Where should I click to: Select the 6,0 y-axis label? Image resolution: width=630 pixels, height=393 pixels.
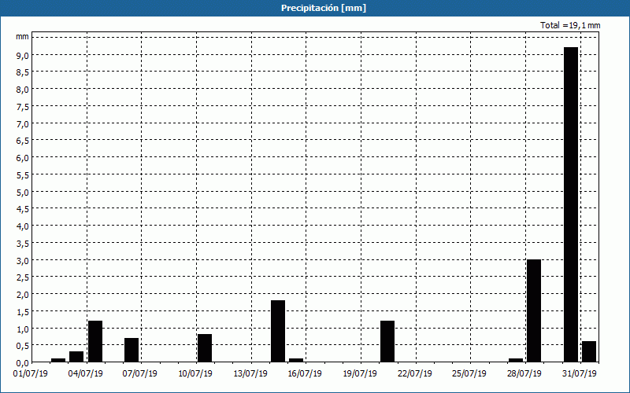pos(23,158)
